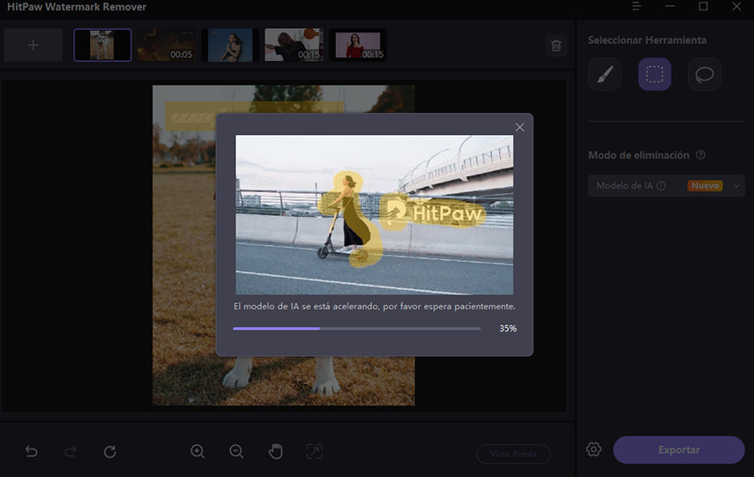Viewport: 754px width, 477px height.
Task: Undo the last action
Action: point(32,451)
